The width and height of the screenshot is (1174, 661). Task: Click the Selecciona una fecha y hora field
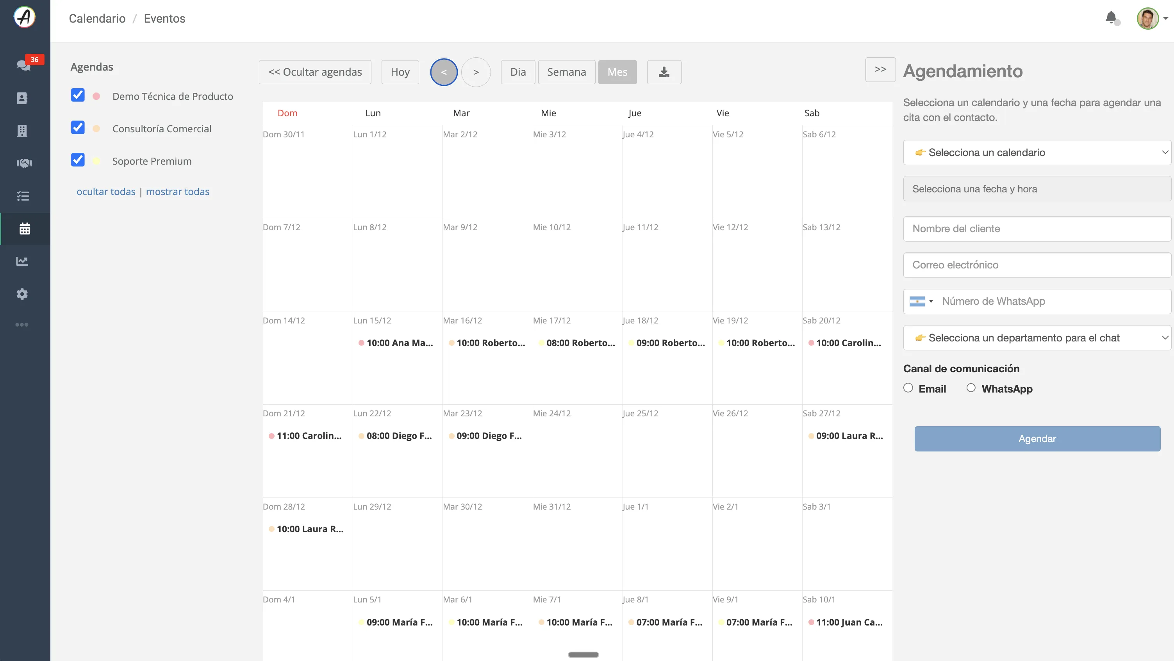tap(1037, 189)
